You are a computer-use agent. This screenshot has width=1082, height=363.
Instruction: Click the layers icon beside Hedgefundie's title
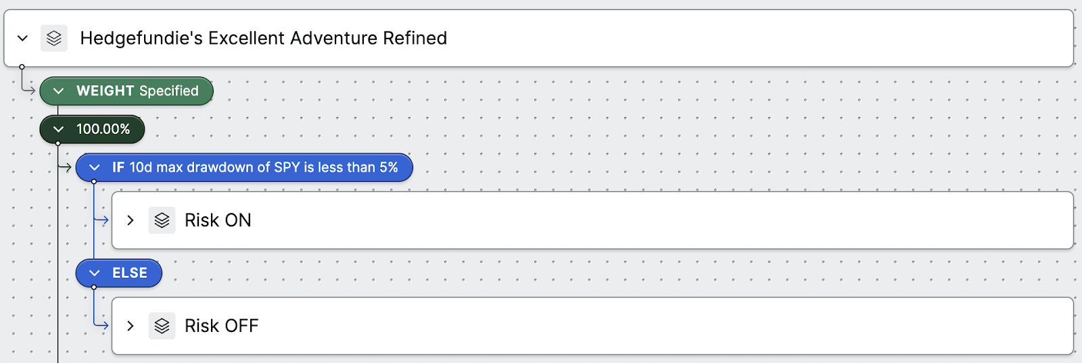pos(54,39)
